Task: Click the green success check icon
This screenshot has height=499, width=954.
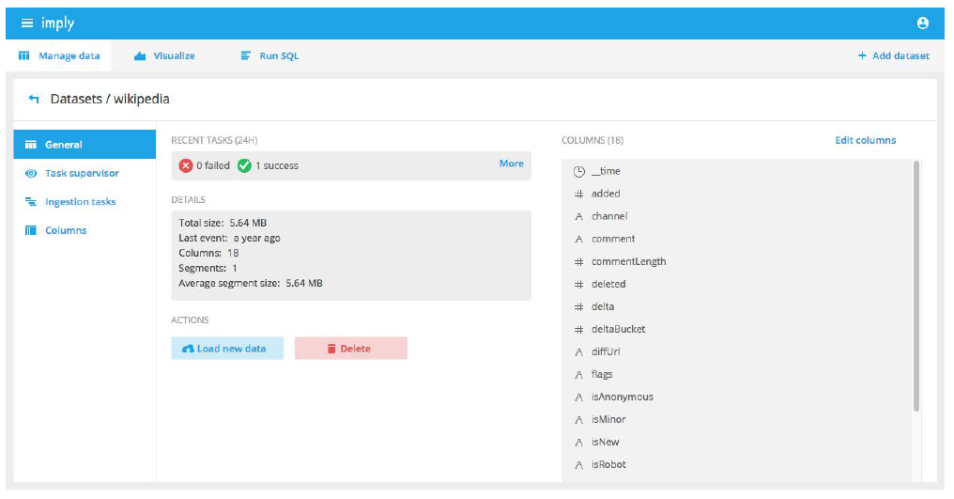Action: pyautogui.click(x=244, y=165)
